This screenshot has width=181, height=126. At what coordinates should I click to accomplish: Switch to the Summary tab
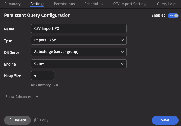point(13,4)
